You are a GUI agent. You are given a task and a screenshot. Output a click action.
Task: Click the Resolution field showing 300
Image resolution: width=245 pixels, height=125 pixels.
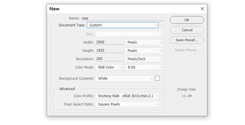(110, 59)
